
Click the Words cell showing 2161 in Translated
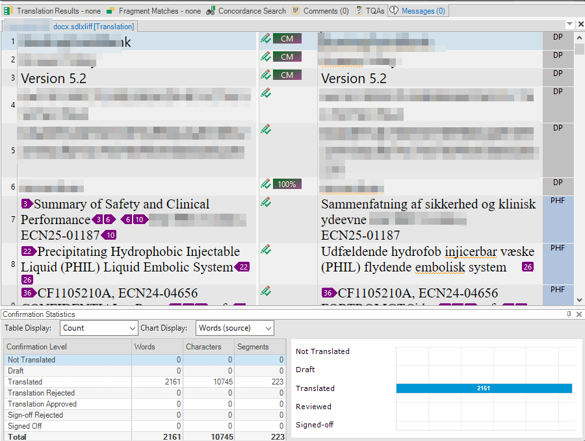point(157,382)
